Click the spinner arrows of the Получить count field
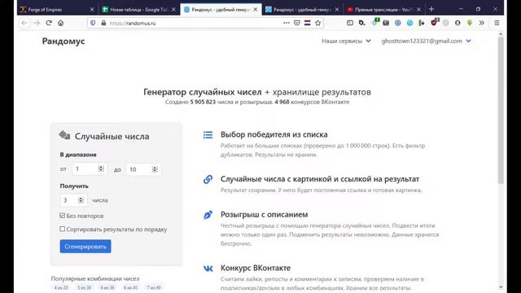This screenshot has height=293, width=521. [81, 199]
